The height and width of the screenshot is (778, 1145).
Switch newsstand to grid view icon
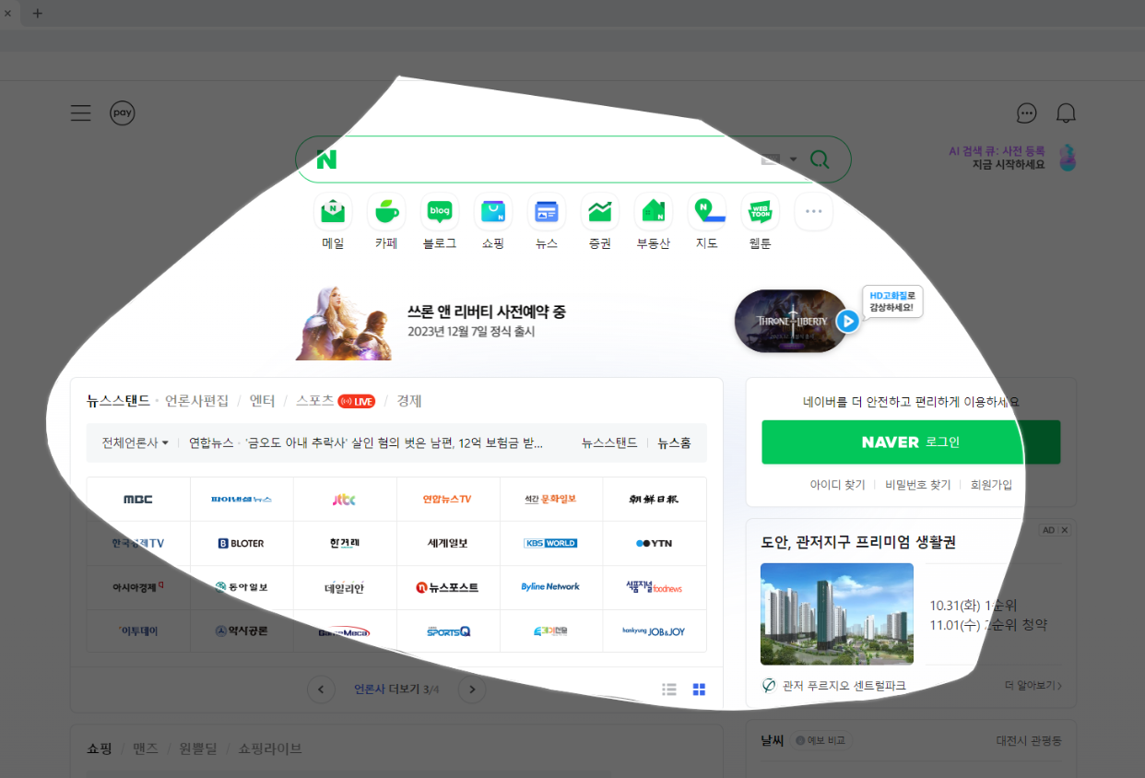pos(699,690)
